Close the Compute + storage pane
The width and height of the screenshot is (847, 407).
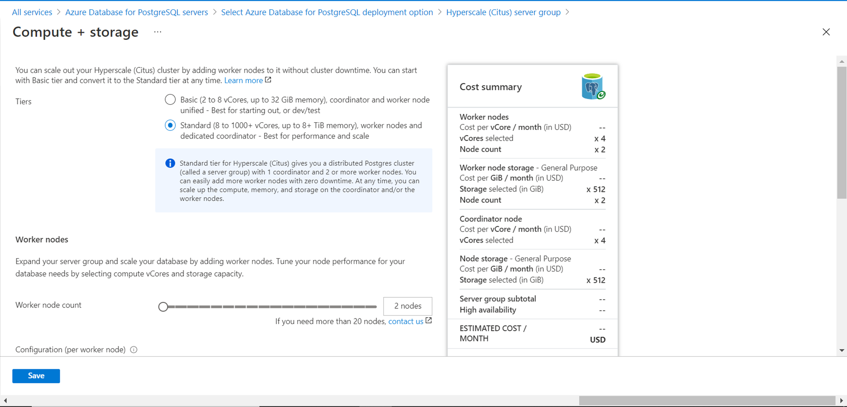(x=826, y=32)
